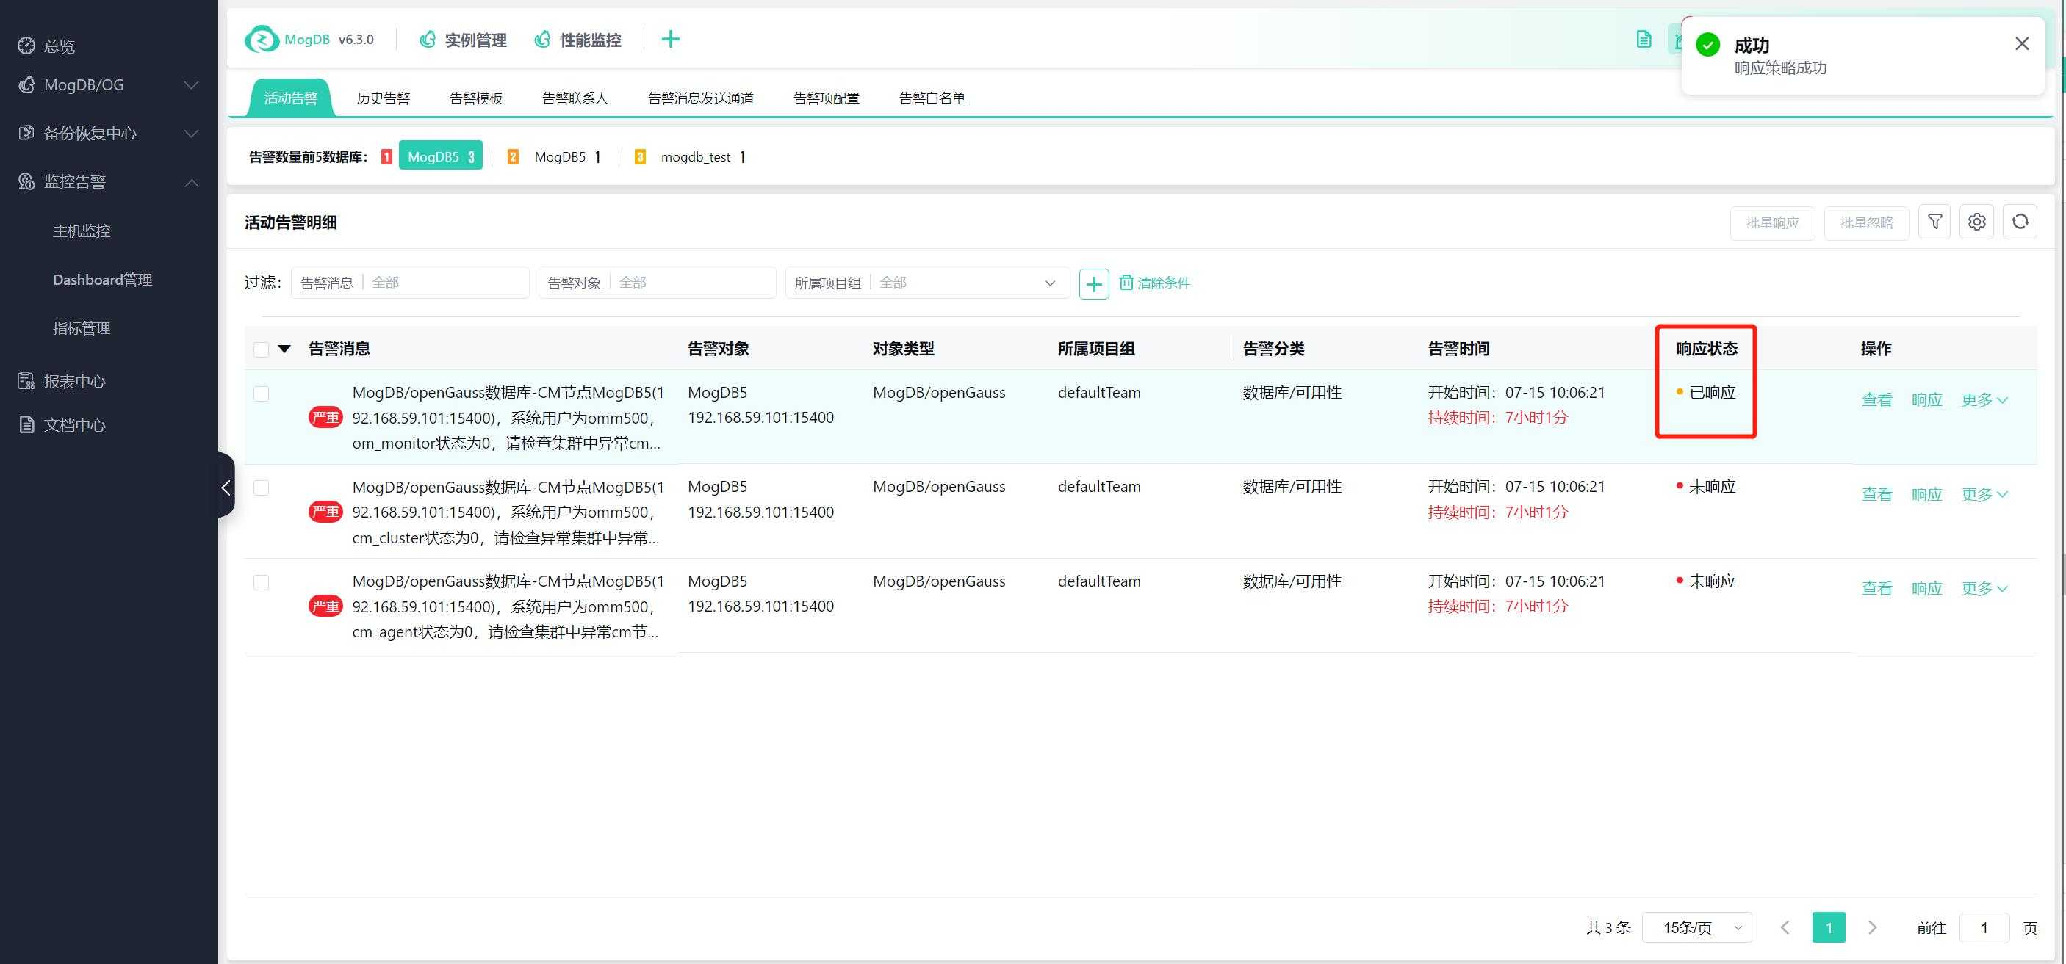Click the 告警消息 filter input field

point(410,283)
